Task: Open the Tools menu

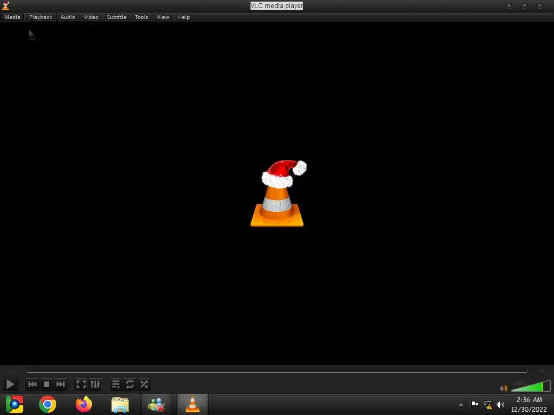Action: (x=141, y=17)
